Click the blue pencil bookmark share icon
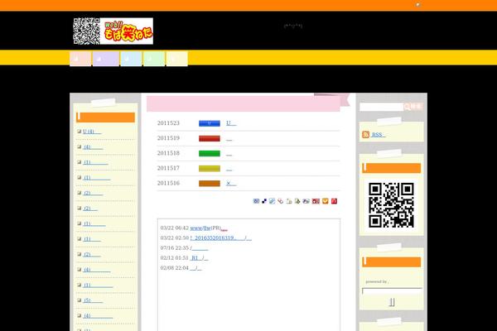The height and width of the screenshot is (331, 497). click(x=272, y=201)
